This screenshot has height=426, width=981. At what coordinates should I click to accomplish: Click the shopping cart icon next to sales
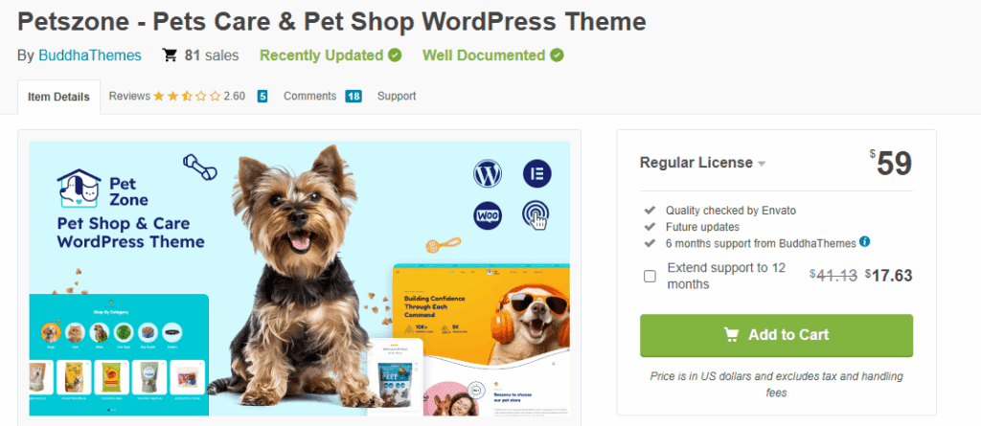coord(170,56)
